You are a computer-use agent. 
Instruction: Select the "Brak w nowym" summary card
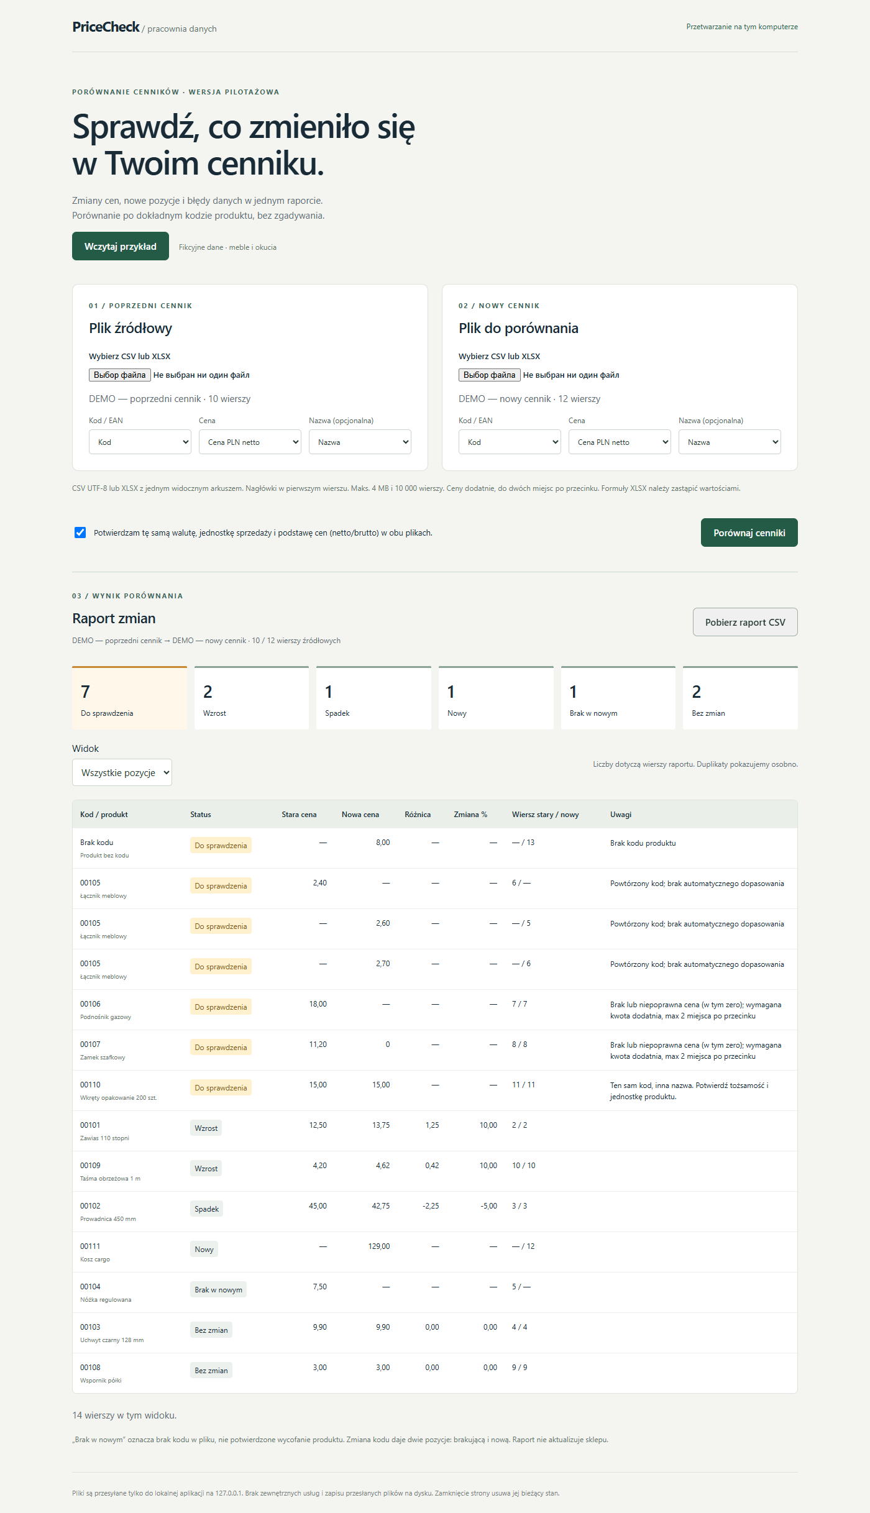pos(618,698)
